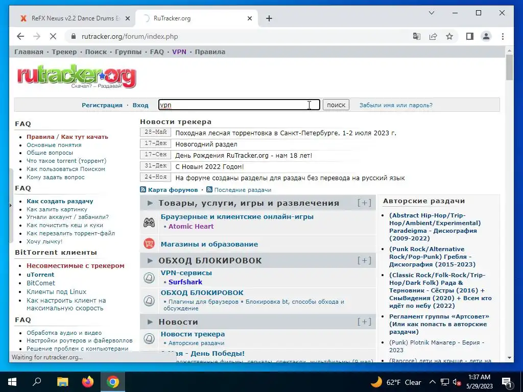523x392 pixels.
Task: Open the Surfshark link
Action: 185,282
